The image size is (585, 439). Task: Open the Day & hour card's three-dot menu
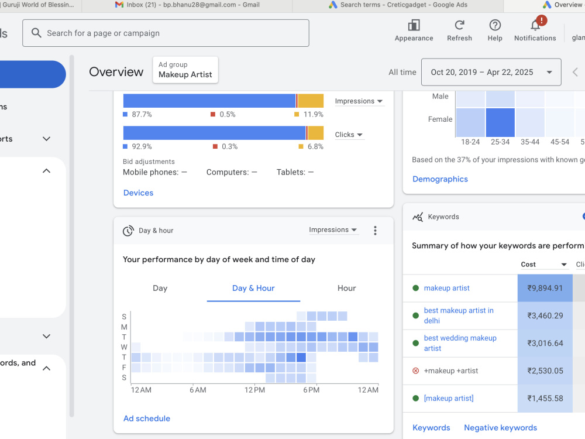[375, 230]
